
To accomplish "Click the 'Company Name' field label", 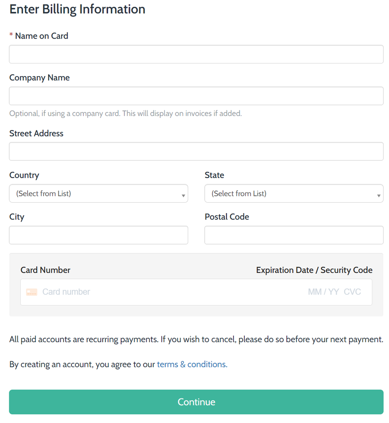I will pyautogui.click(x=39, y=78).
